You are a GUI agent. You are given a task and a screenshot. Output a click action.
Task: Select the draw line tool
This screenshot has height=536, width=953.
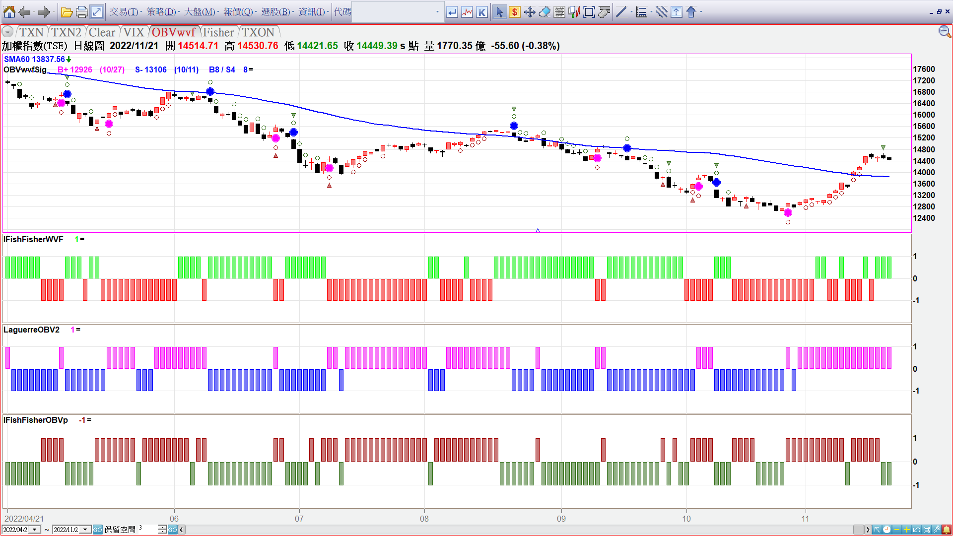point(621,12)
